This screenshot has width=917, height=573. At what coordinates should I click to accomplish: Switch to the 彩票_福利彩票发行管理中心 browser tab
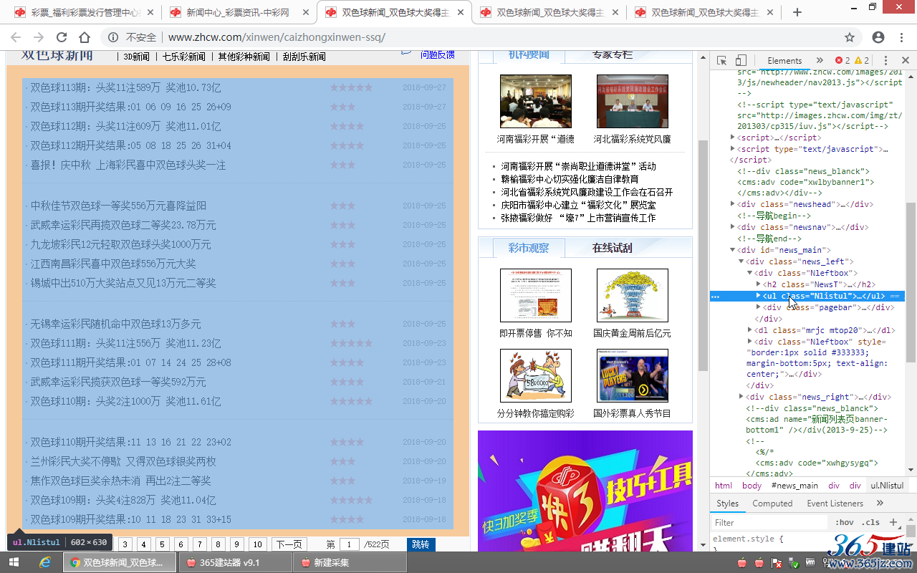[x=82, y=12]
